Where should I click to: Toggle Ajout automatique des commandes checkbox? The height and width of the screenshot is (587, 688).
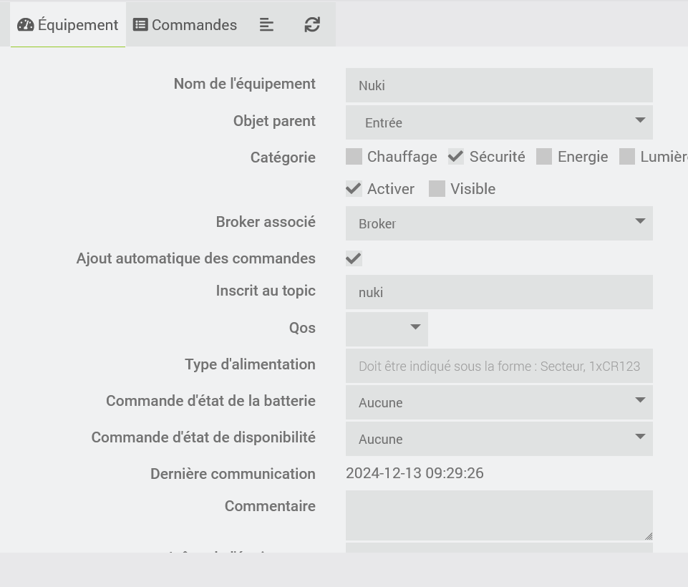click(354, 258)
